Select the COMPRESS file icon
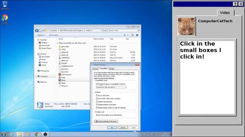This screenshot has width=245, height=137. (60, 57)
